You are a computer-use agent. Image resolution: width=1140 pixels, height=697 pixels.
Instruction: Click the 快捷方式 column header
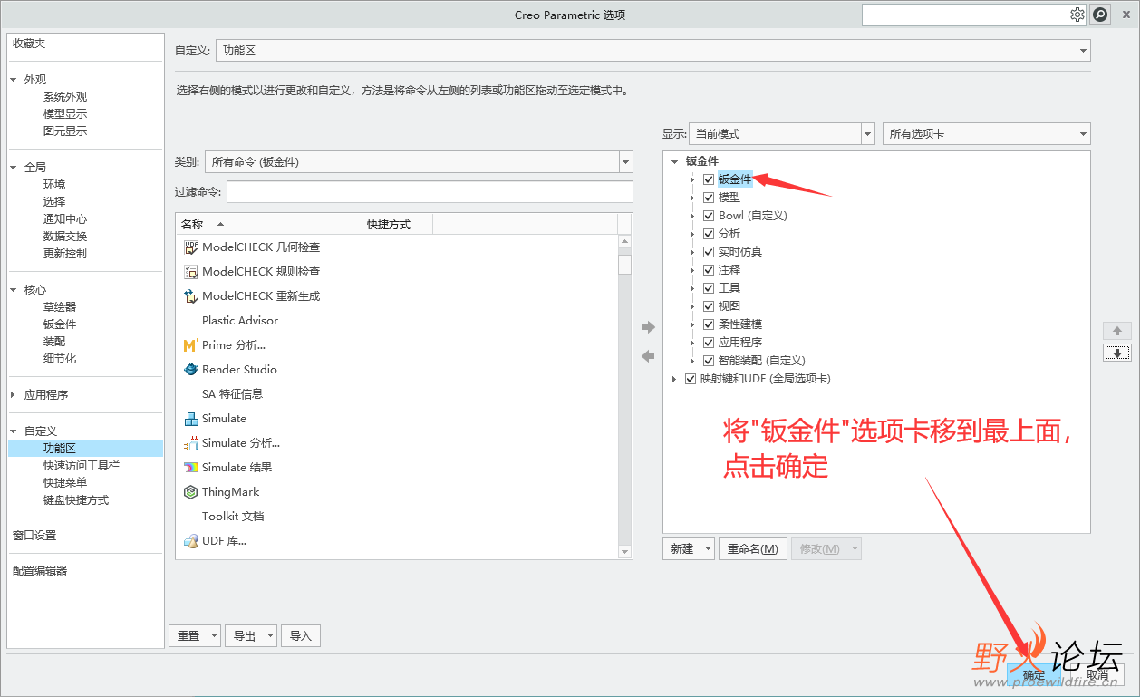point(398,224)
